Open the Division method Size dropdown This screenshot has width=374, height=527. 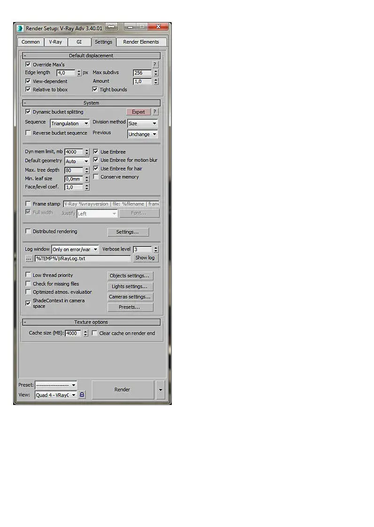click(143, 123)
